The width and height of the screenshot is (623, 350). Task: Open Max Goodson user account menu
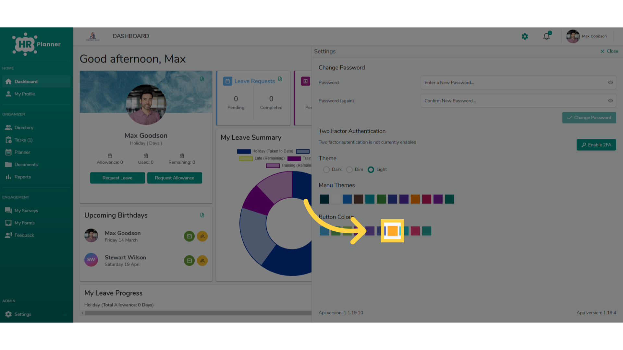click(x=587, y=36)
